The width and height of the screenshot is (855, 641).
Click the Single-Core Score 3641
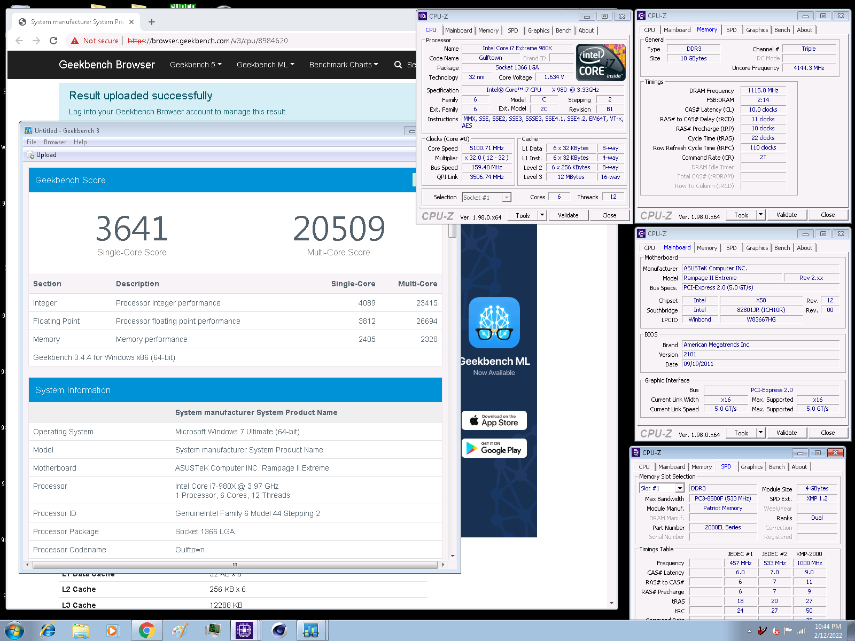coord(132,229)
